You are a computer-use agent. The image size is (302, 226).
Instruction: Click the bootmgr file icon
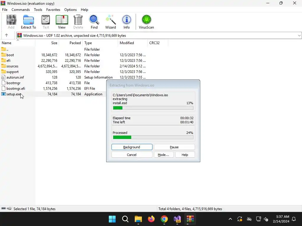[3, 83]
